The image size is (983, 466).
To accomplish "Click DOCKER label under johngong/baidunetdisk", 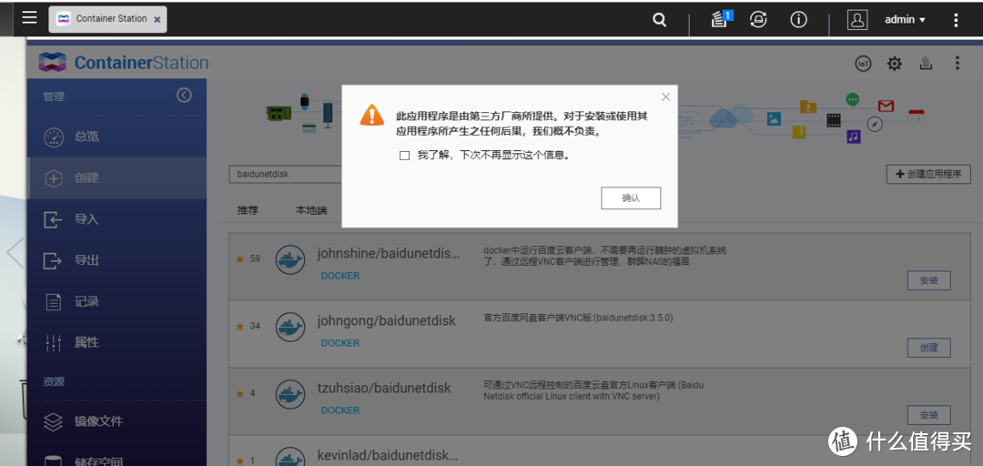I will point(340,343).
